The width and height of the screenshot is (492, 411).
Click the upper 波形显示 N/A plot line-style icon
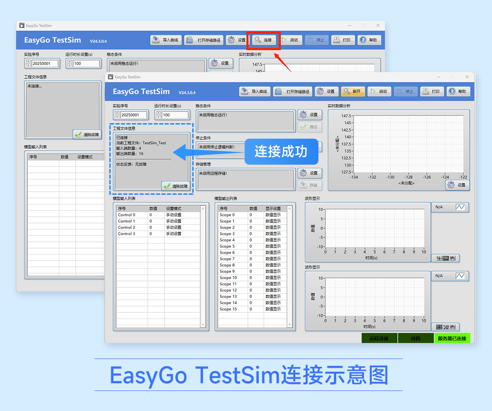460,207
